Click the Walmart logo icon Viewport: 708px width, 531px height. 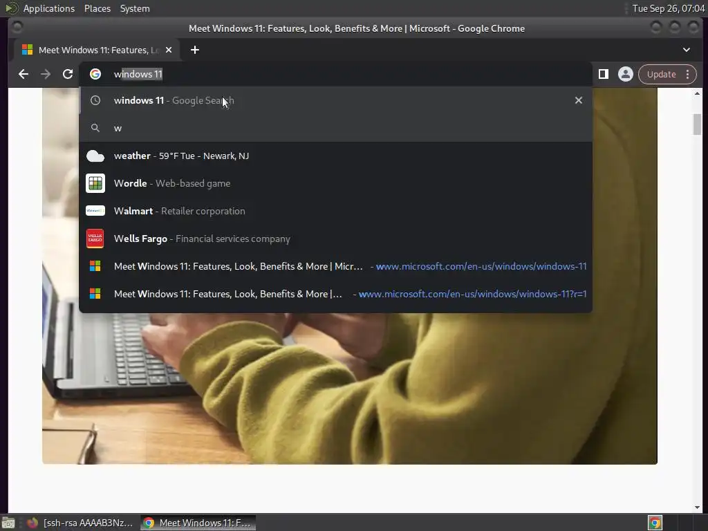pyautogui.click(x=95, y=211)
